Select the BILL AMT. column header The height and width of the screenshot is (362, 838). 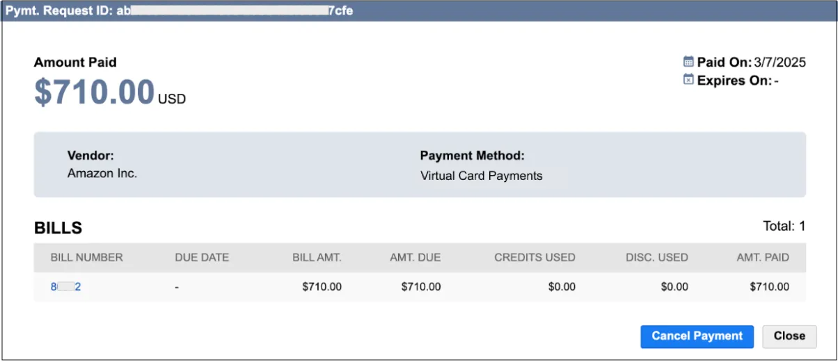317,257
